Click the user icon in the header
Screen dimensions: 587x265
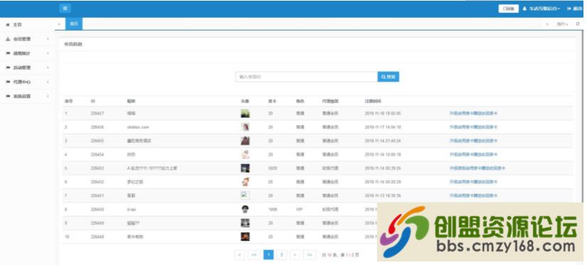click(524, 9)
